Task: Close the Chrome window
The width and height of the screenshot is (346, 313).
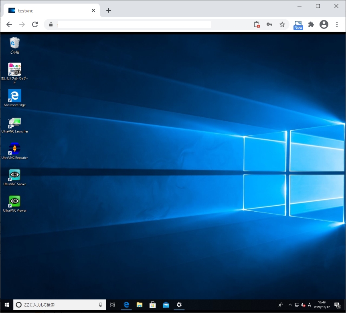Action: pos(336,6)
